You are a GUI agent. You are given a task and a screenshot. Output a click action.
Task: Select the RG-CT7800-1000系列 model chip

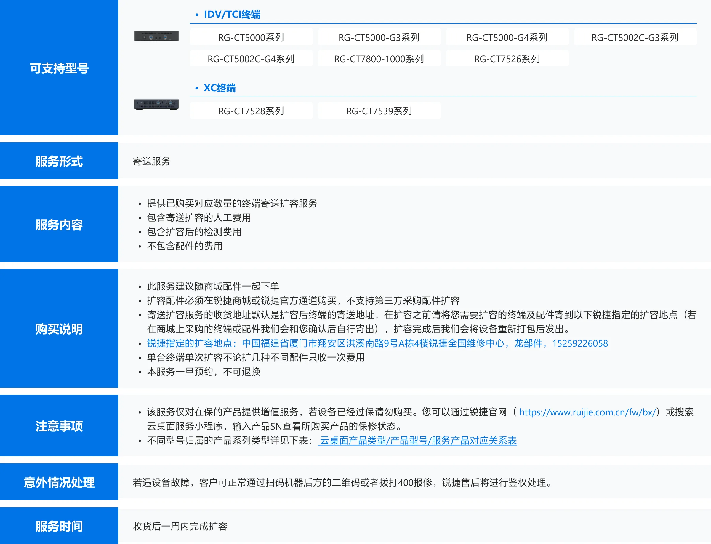tap(379, 59)
